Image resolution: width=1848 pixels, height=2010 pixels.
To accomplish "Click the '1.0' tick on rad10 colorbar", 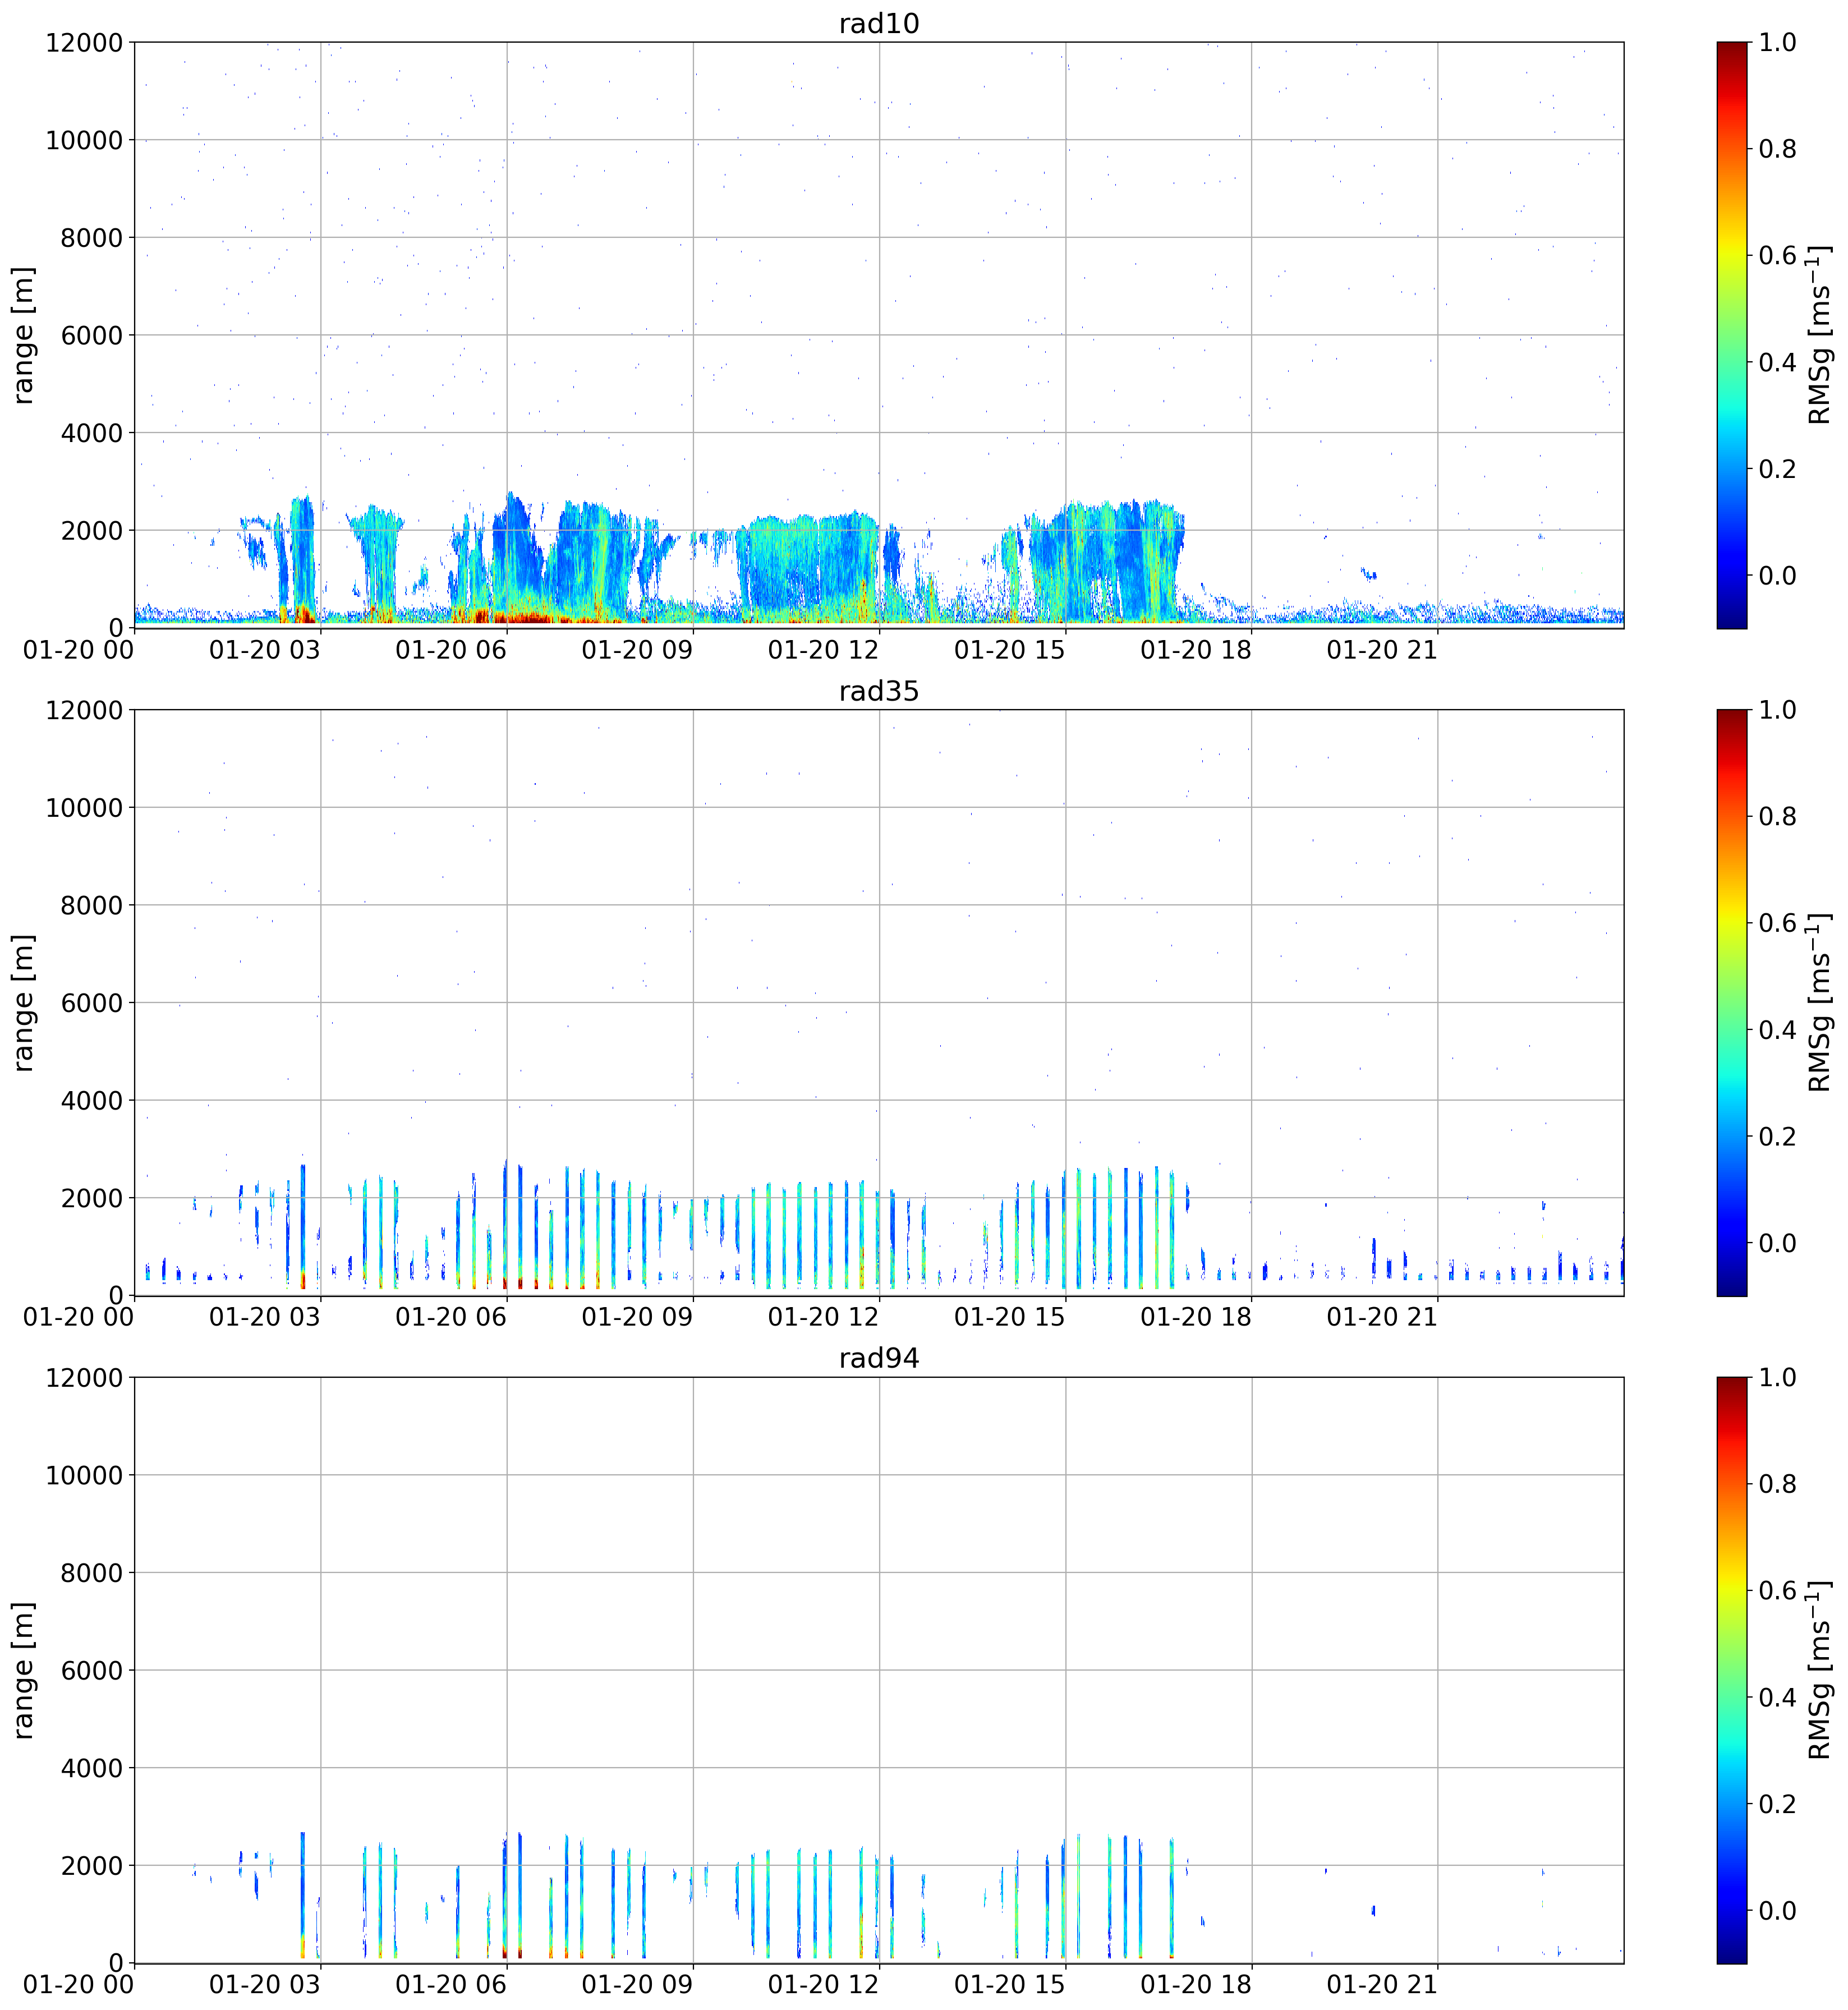I will [1777, 42].
